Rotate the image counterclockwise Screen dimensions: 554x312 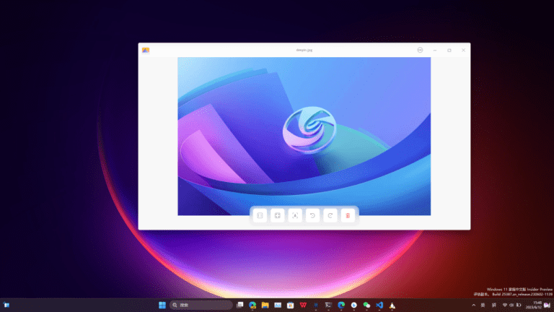tap(312, 215)
